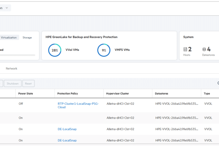Open RTP-Cluster1-LocalSnap-PSG-Cloud policy link

pyautogui.click(x=78, y=105)
